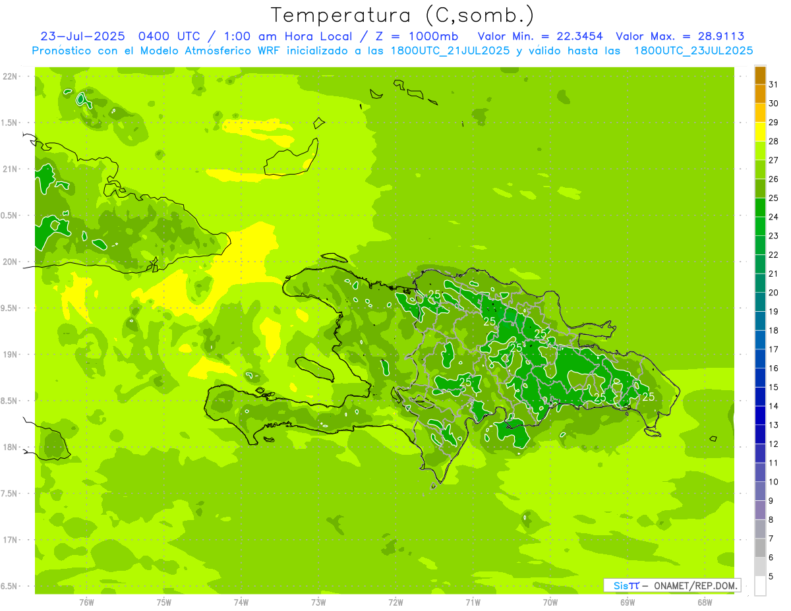
Task: Click legend value label "18"
Action: [x=773, y=331]
